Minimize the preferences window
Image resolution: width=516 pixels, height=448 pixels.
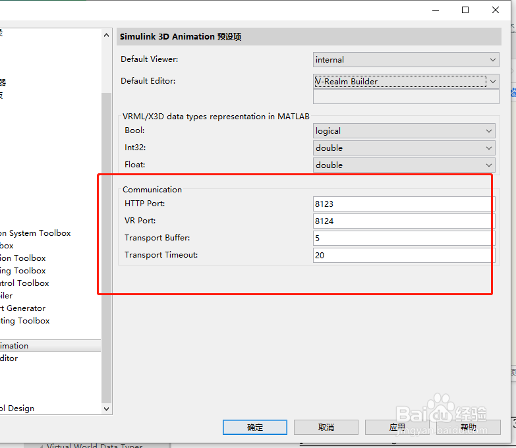click(436, 10)
